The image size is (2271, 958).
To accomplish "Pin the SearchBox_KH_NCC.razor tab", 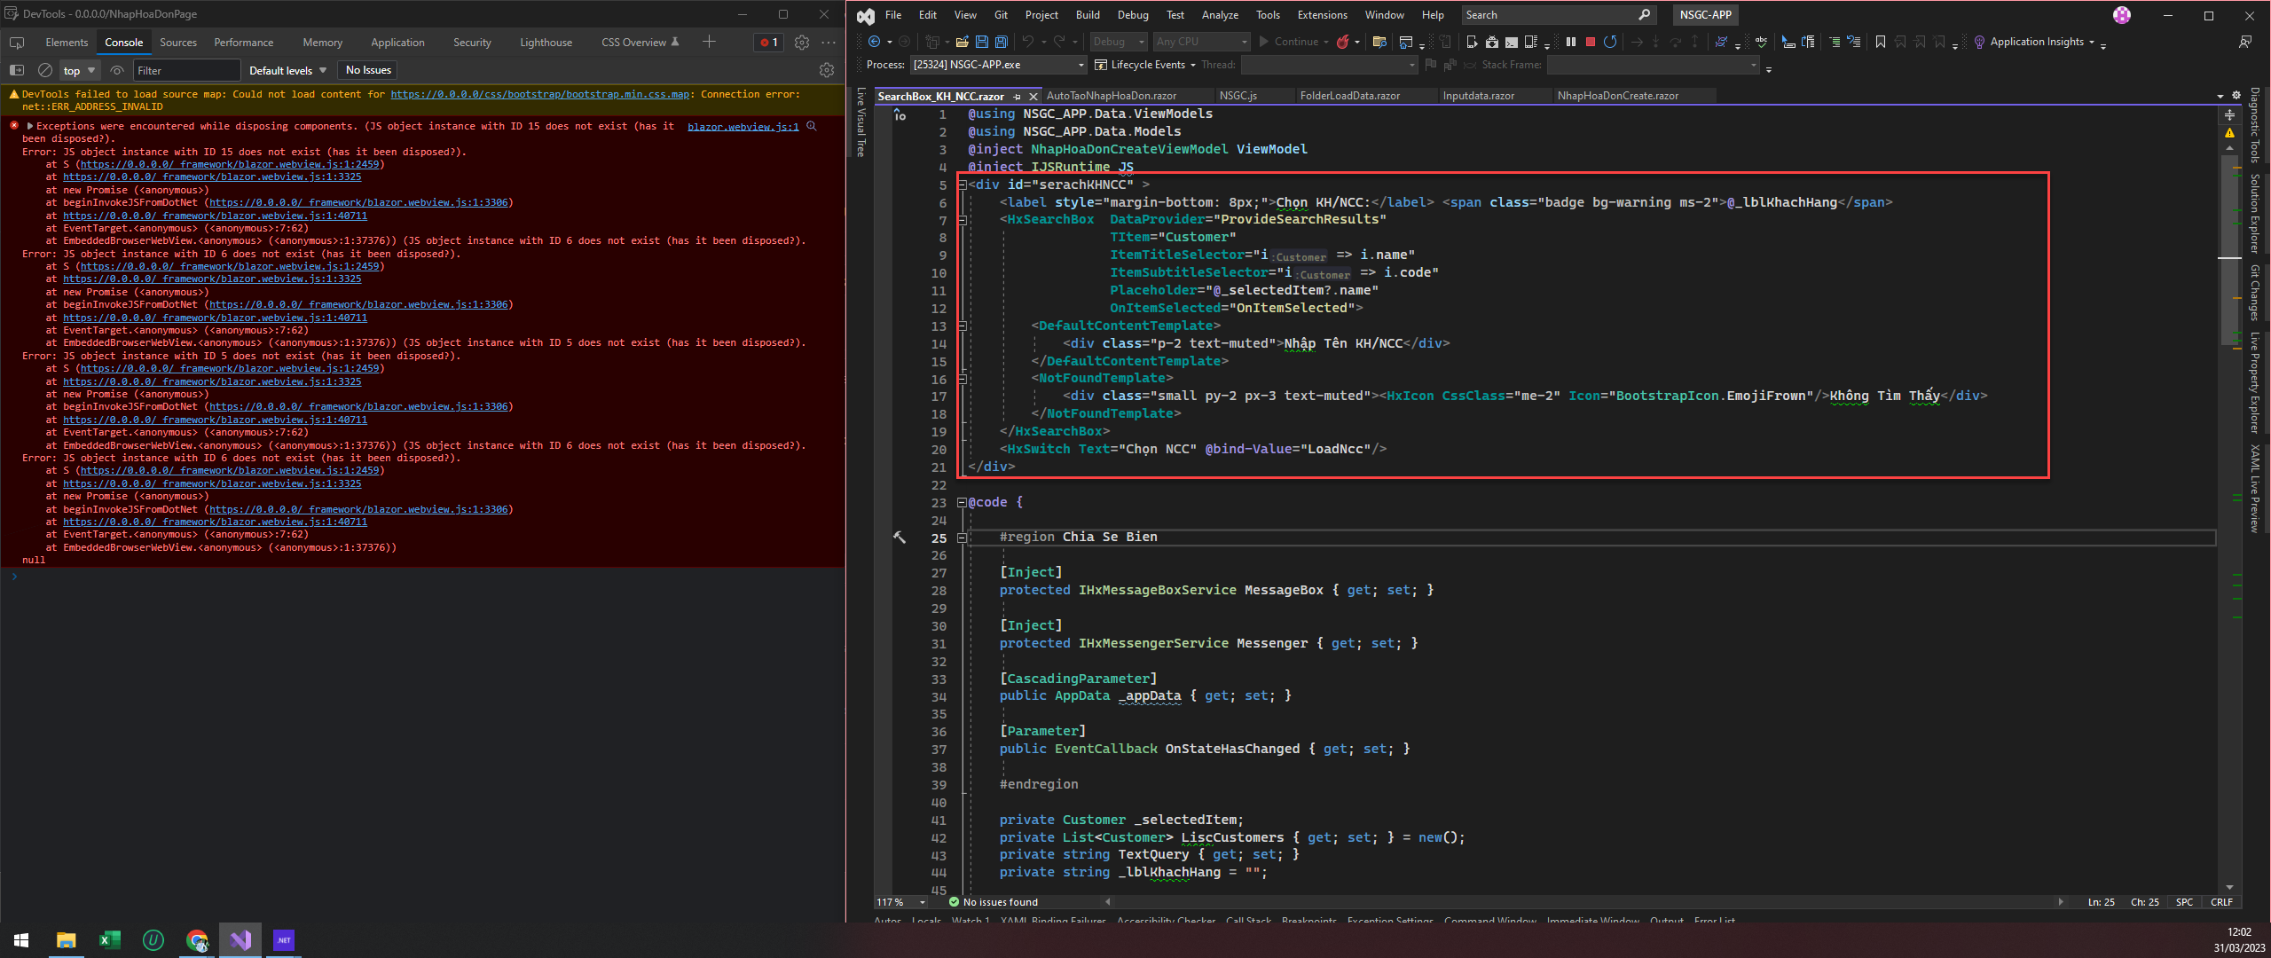I will point(1017,96).
